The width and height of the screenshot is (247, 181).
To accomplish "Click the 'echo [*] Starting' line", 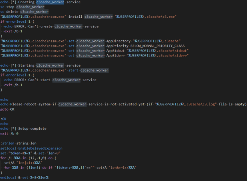I will tap(40, 65).
